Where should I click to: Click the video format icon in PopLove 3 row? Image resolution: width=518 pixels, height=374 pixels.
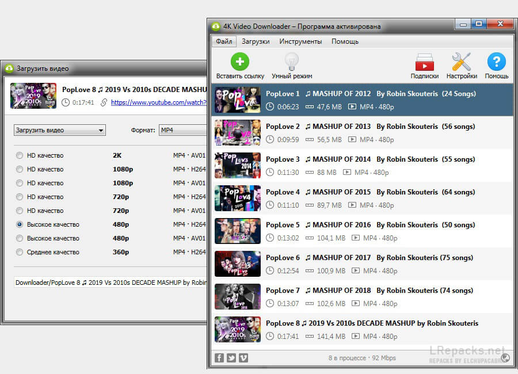(x=346, y=172)
